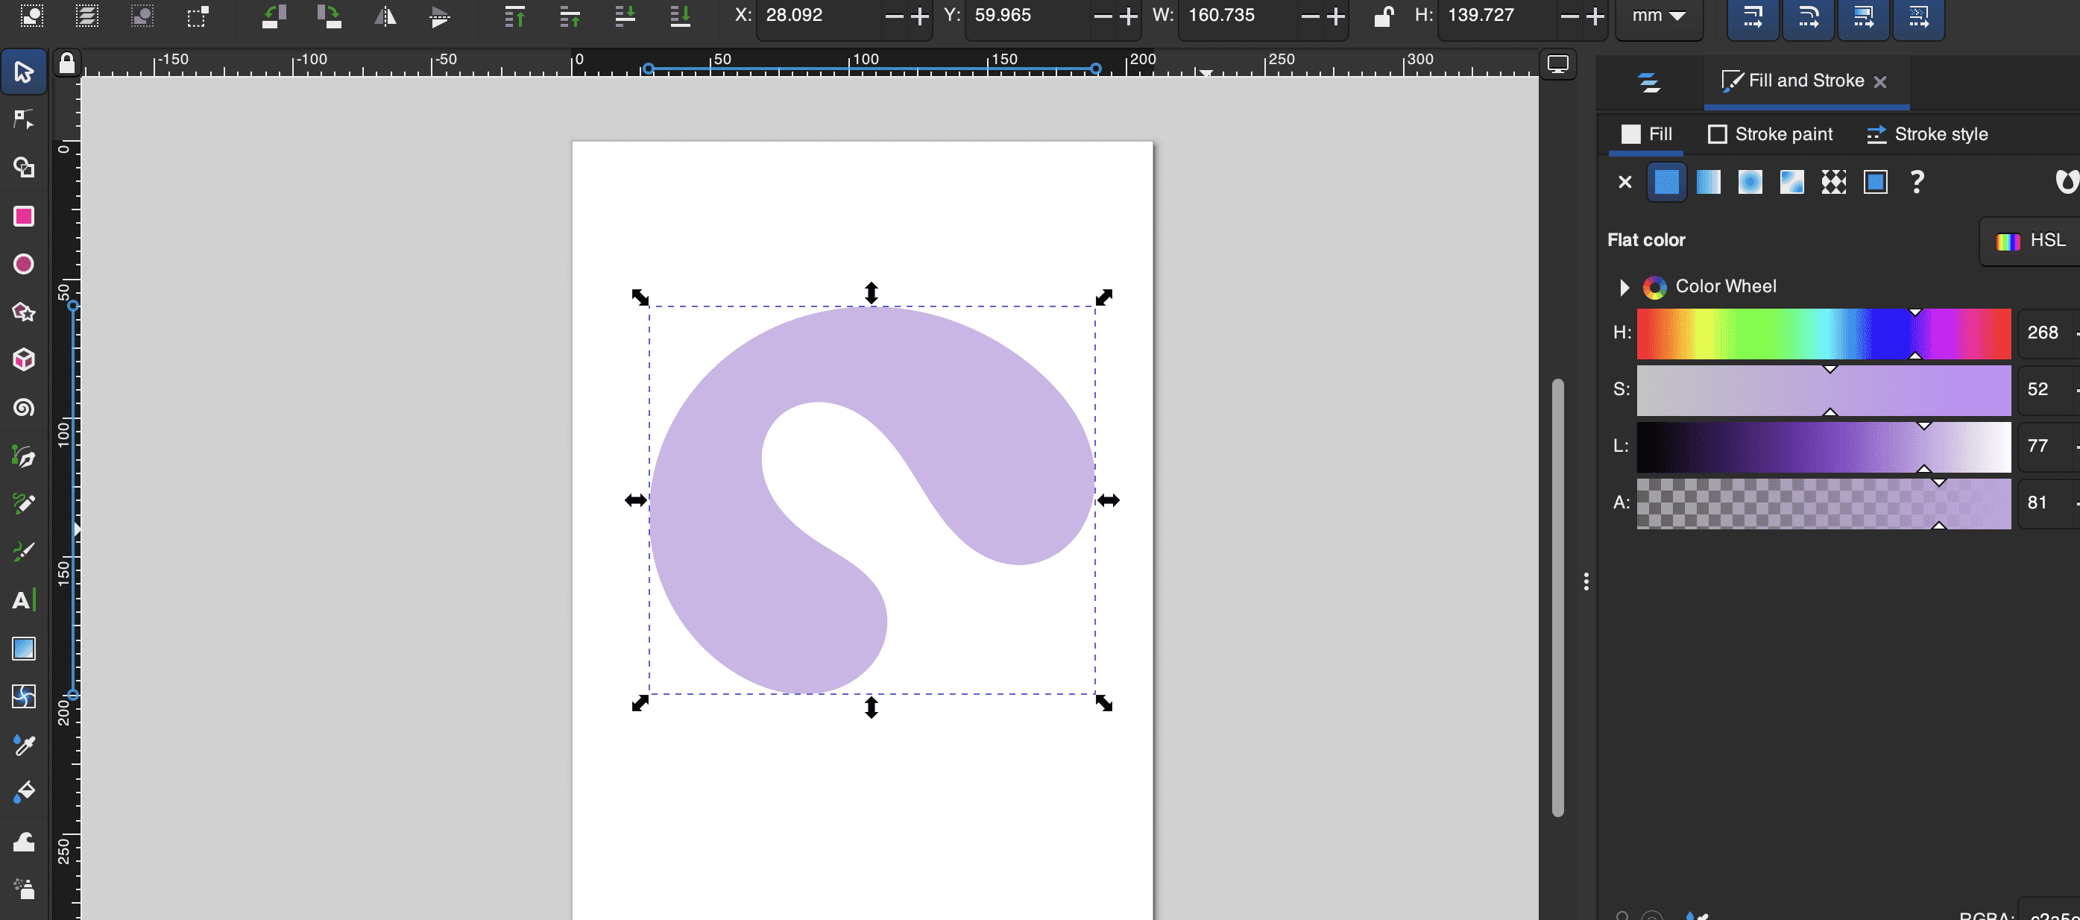Viewport: 2080px width, 920px height.
Task: Choose Pattern fill type
Action: [1834, 183]
